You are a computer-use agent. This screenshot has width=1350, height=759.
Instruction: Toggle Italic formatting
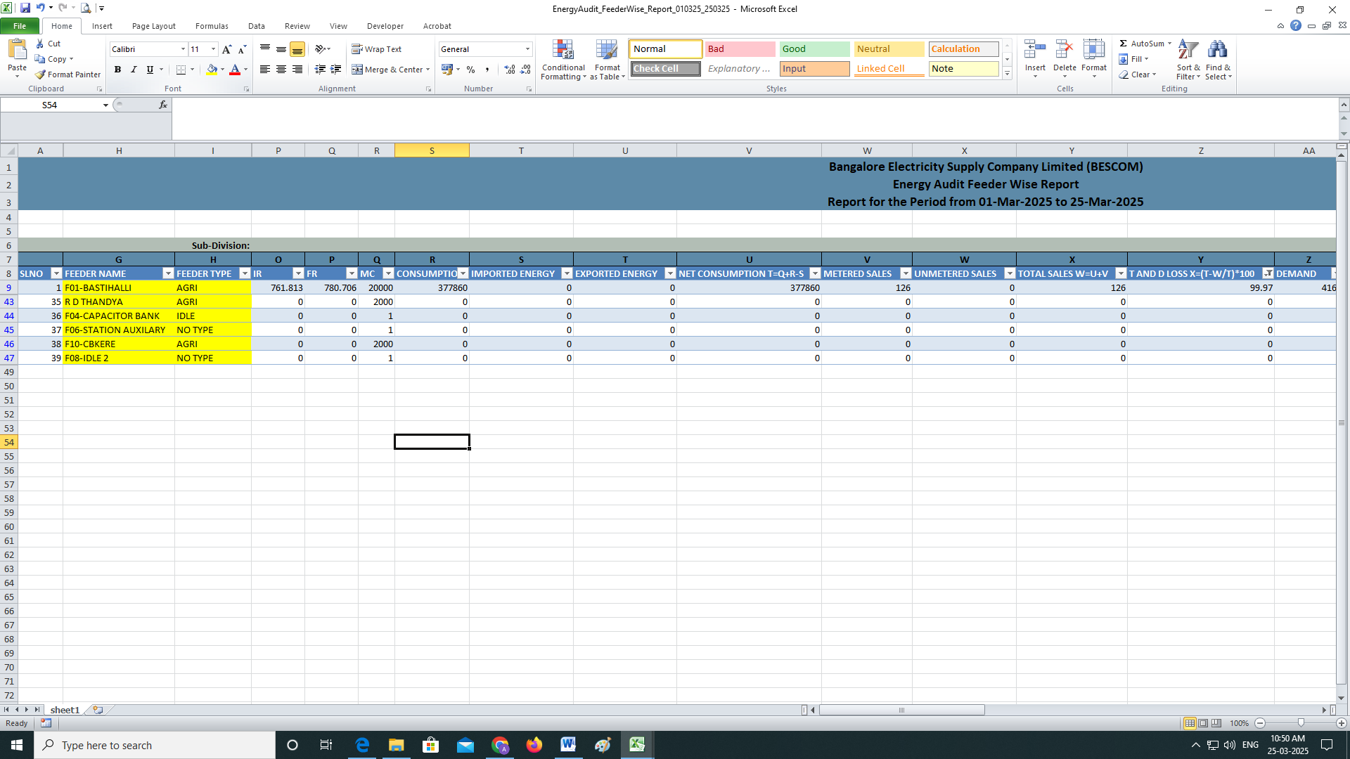pyautogui.click(x=134, y=70)
